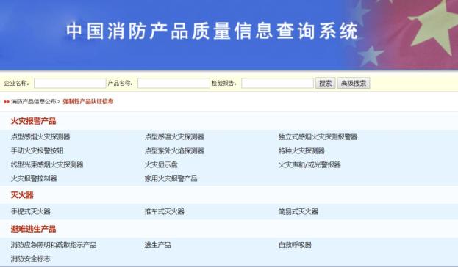This screenshot has width=458, height=267.
Task: Open 火灾报警控制器 link
Action: click(x=34, y=178)
